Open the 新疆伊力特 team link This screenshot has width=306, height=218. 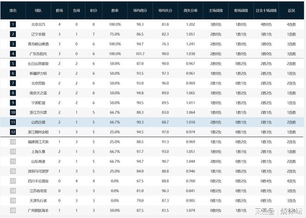pyautogui.click(x=39, y=73)
